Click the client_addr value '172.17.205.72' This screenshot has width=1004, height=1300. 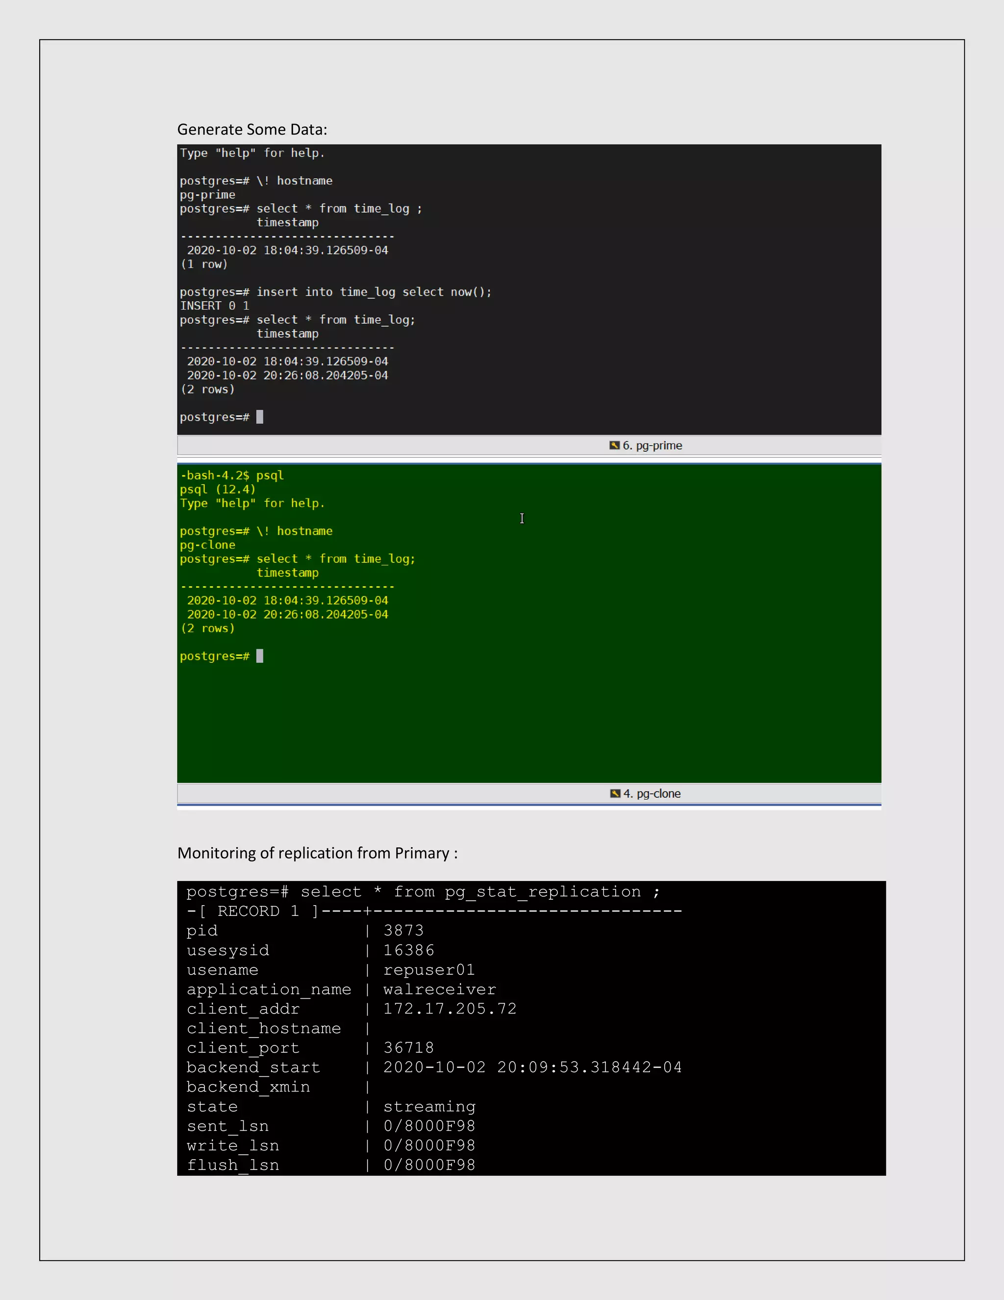pyautogui.click(x=450, y=1009)
